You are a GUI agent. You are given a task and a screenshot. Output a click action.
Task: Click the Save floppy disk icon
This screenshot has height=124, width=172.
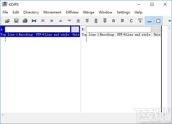pyautogui.click(x=16, y=21)
